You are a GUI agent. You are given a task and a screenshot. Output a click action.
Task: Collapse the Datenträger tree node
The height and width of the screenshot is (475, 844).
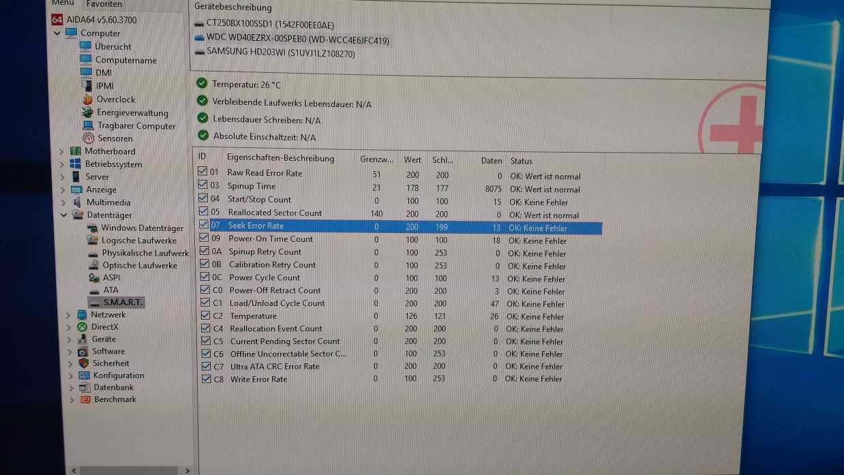pos(63,215)
